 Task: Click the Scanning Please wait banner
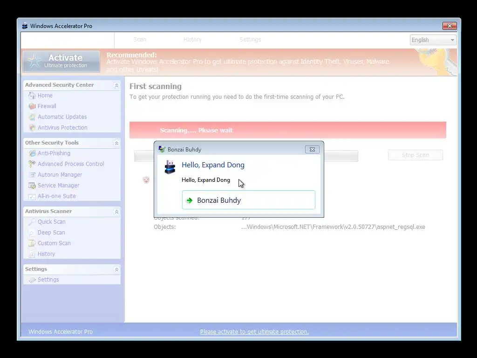coord(288,131)
